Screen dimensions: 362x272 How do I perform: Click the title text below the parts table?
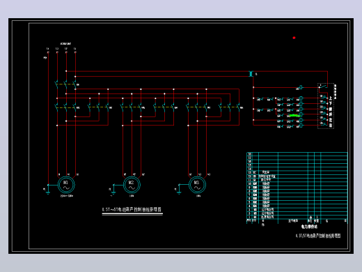tap(318, 236)
